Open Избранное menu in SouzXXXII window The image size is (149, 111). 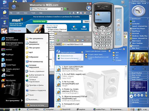pos(79,37)
